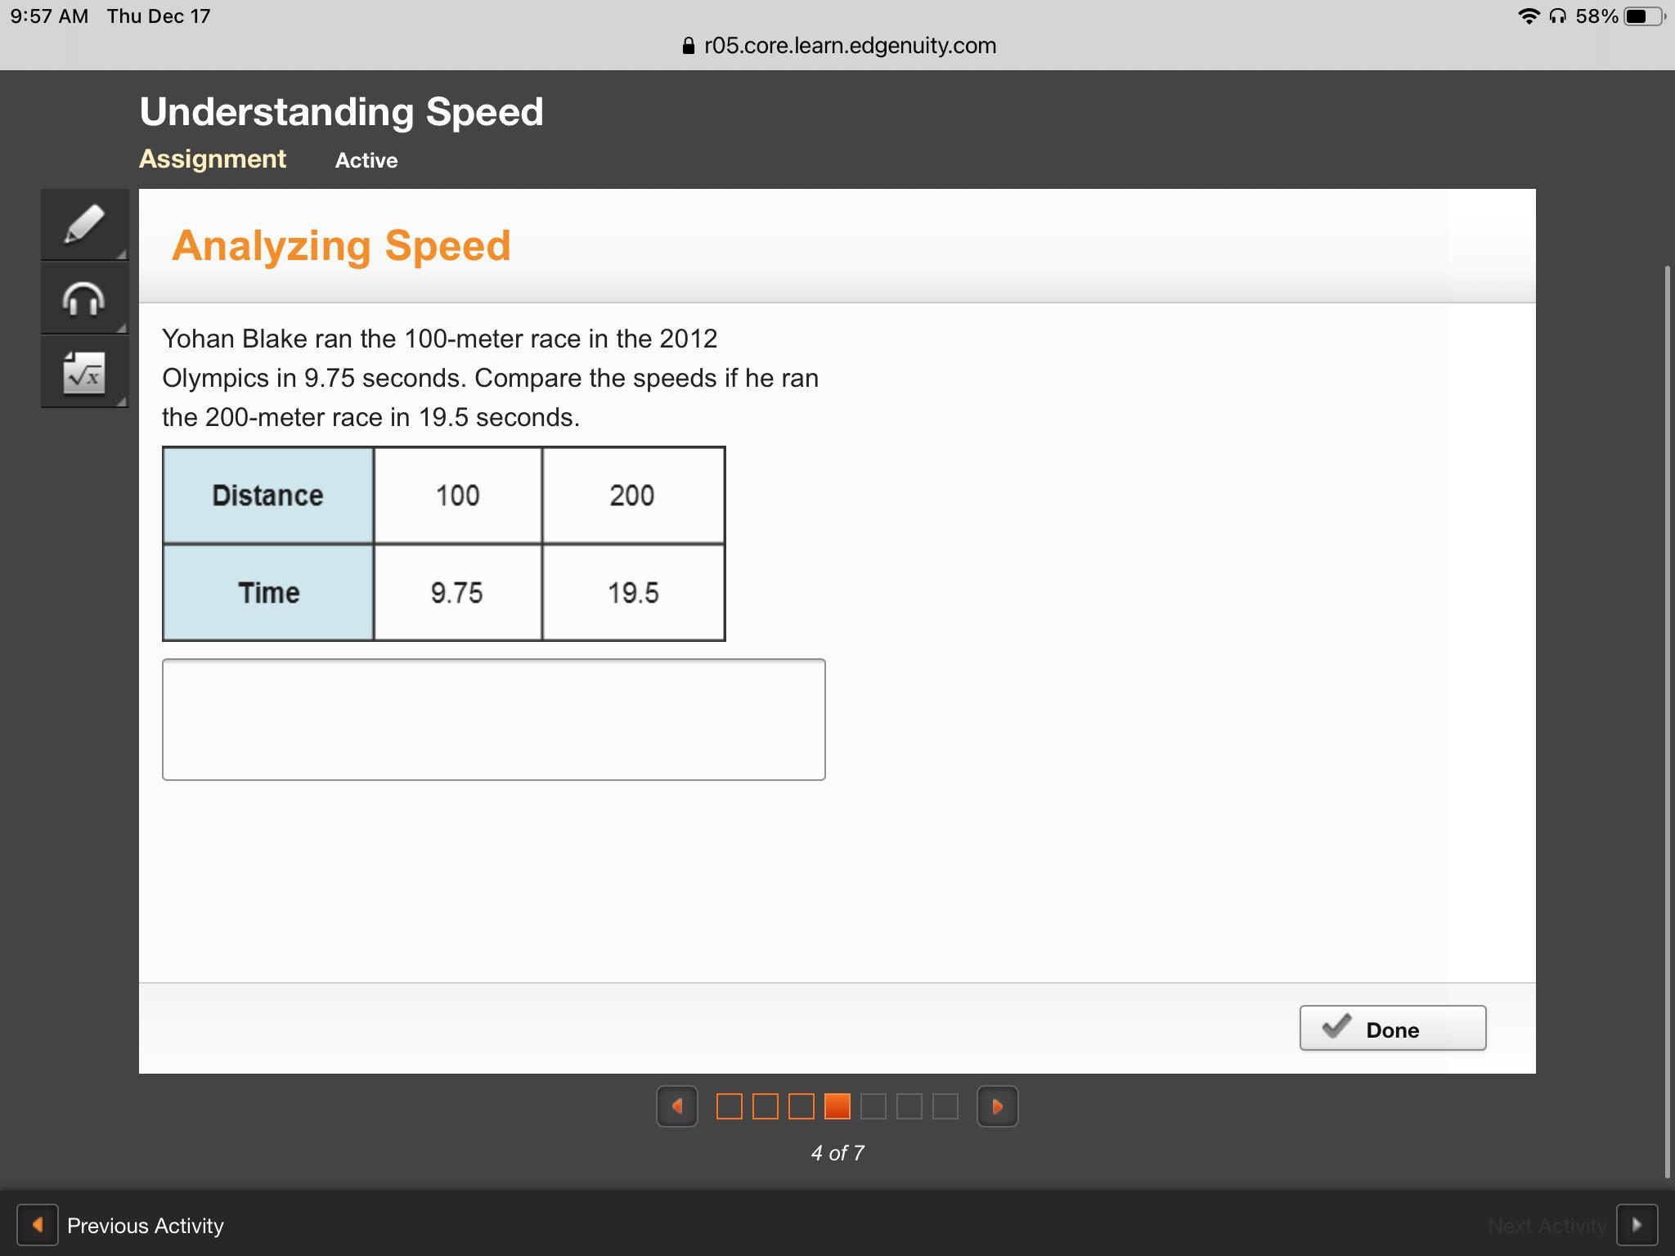Go to question 2 square

(765, 1106)
